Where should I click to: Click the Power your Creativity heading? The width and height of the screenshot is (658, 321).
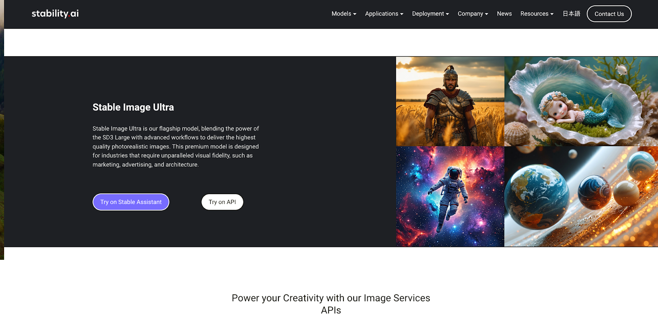pos(331,304)
